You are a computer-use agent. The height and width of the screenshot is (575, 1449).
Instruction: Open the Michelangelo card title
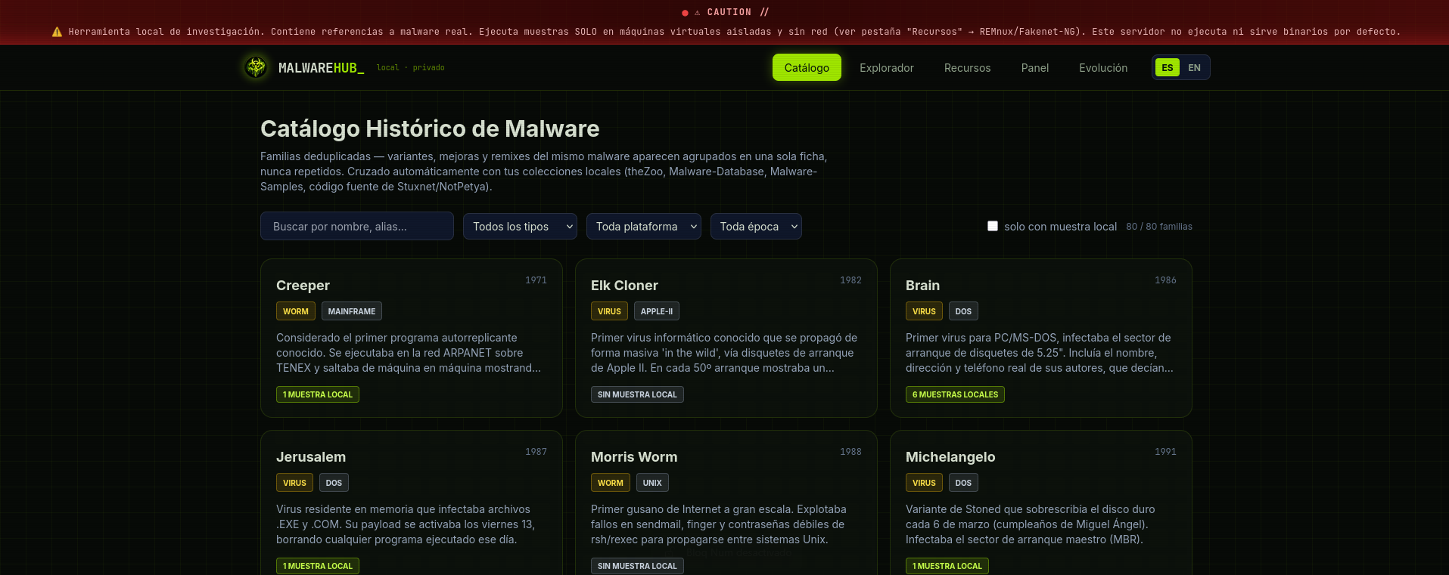click(950, 457)
